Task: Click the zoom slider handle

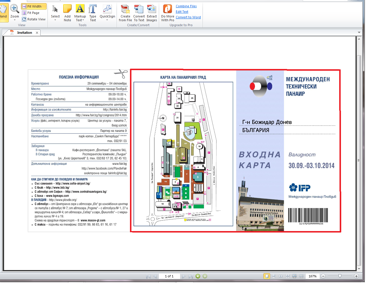Action: coord(340,276)
